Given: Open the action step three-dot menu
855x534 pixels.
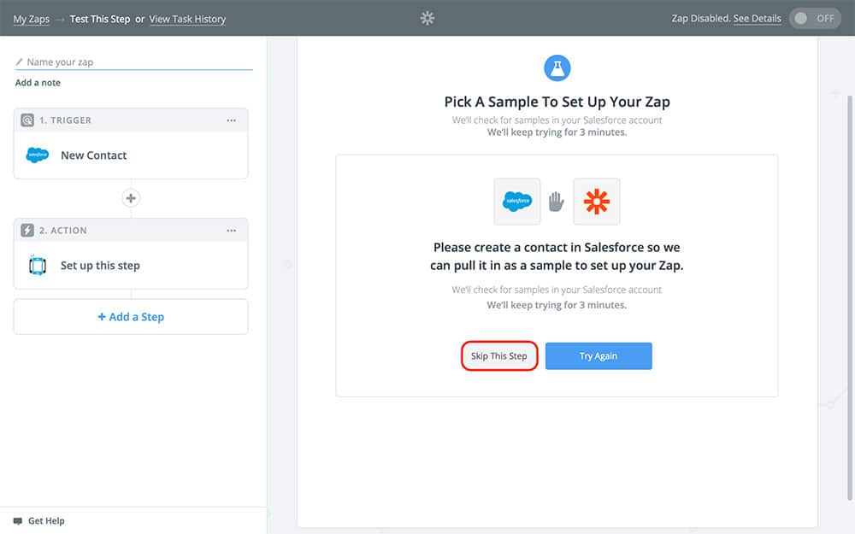Looking at the screenshot, I should point(232,231).
